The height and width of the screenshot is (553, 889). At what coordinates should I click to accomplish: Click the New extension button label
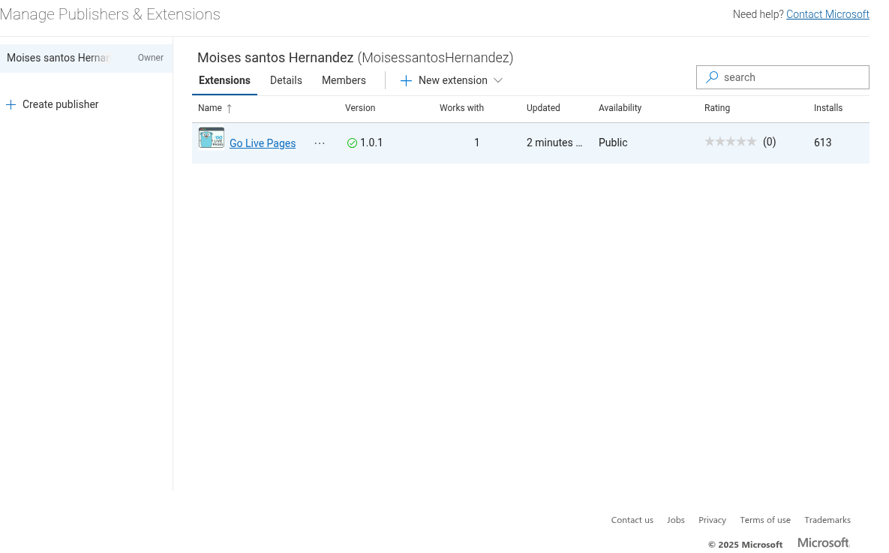coord(453,80)
